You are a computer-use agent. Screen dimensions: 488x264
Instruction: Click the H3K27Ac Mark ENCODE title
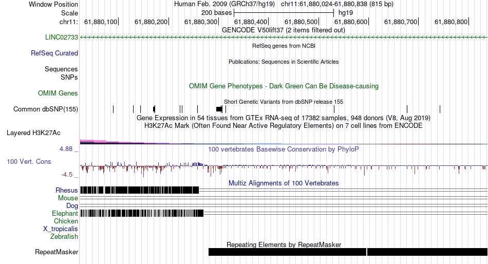click(284, 126)
